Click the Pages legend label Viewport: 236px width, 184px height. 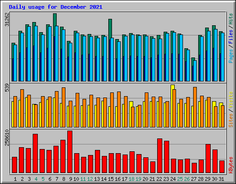pyautogui.click(x=231, y=56)
